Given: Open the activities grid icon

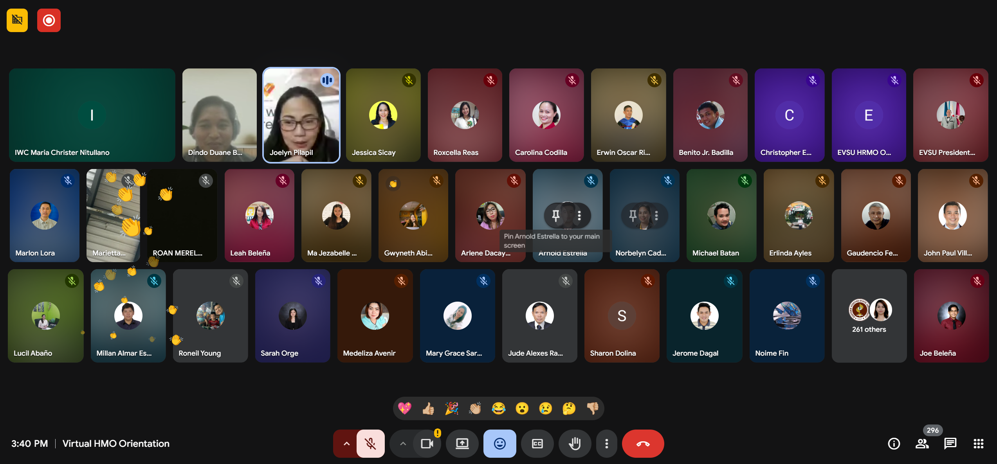Looking at the screenshot, I should (x=978, y=444).
